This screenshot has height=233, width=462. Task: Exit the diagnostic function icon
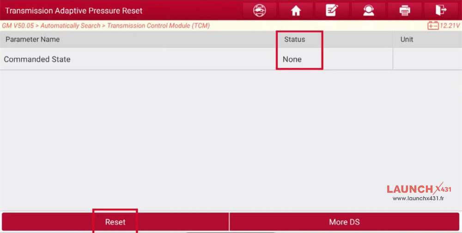[x=441, y=11]
